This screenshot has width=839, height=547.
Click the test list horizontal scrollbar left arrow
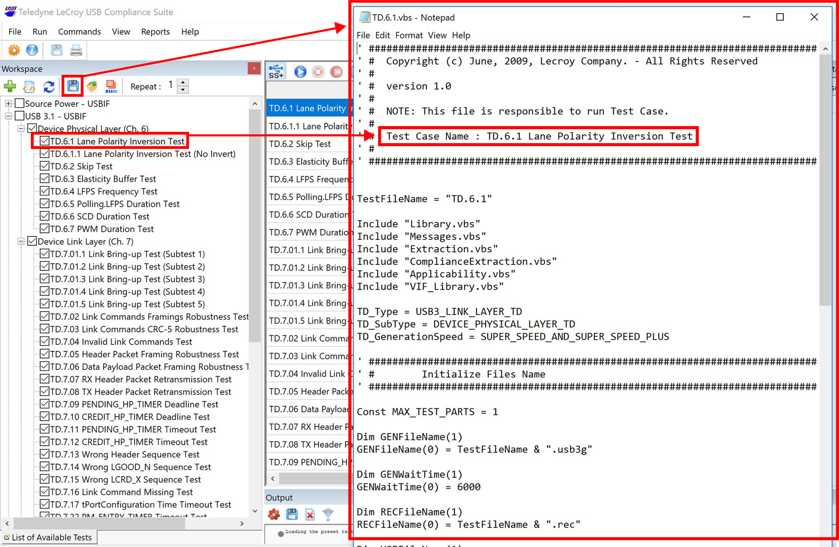pyautogui.click(x=273, y=478)
